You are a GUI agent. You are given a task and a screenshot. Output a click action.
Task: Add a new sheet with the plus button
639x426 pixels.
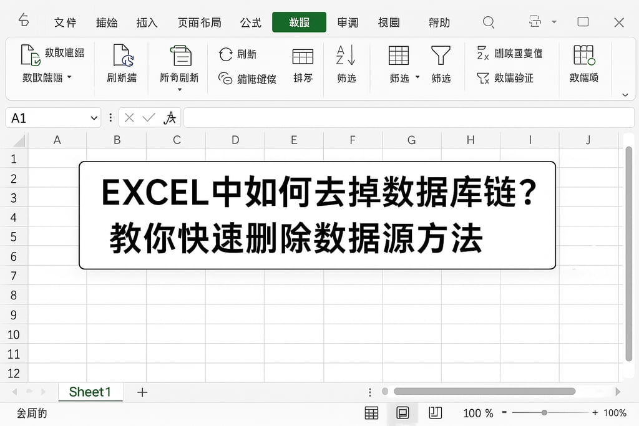[x=142, y=392]
